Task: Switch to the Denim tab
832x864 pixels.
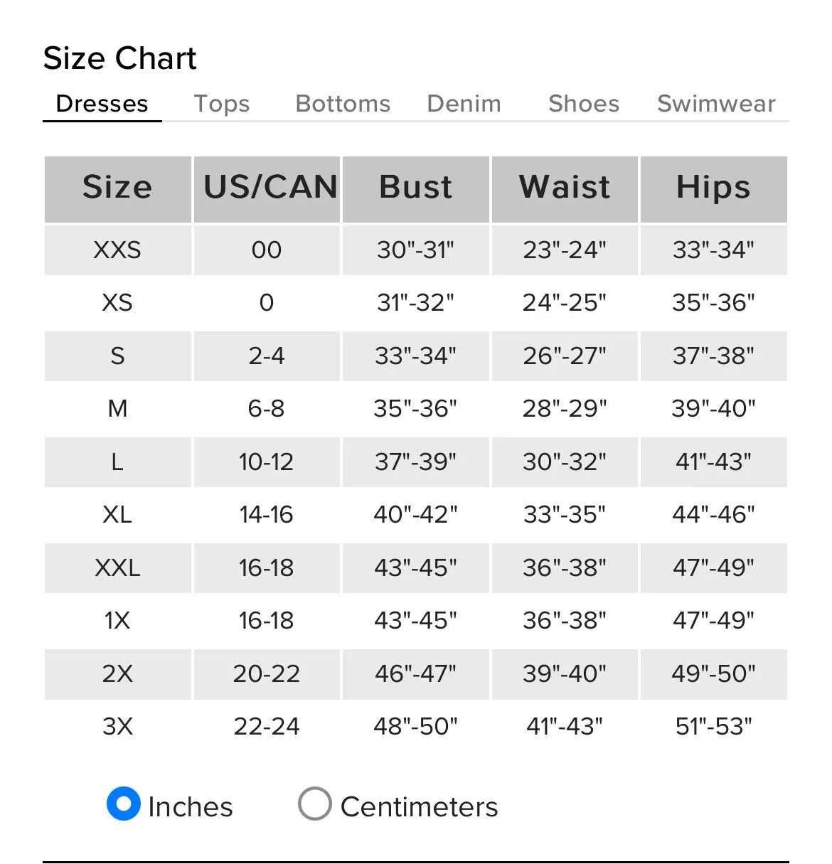Action: coord(464,104)
